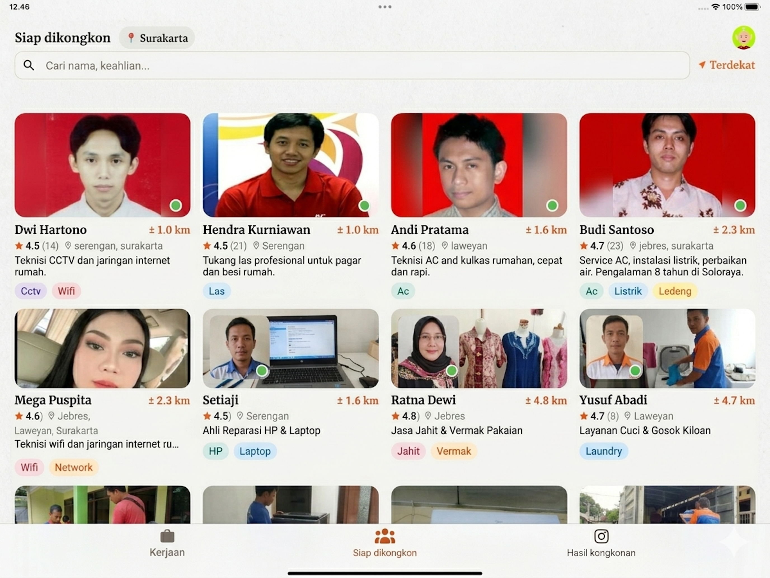The width and height of the screenshot is (770, 578).
Task: Click the name Setiaji
Action: tap(221, 400)
